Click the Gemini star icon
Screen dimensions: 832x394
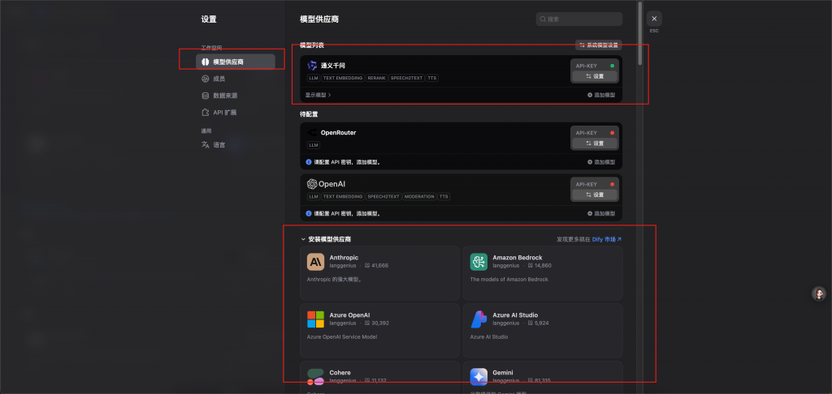[479, 376]
